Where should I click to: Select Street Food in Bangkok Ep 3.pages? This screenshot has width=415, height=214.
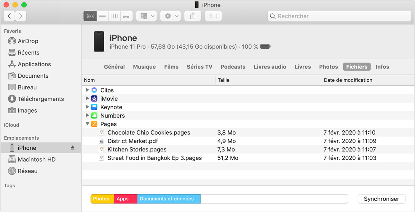tap(248, 158)
